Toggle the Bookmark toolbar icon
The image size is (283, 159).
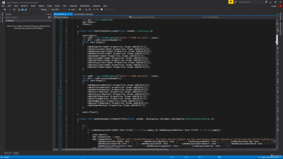[102, 10]
